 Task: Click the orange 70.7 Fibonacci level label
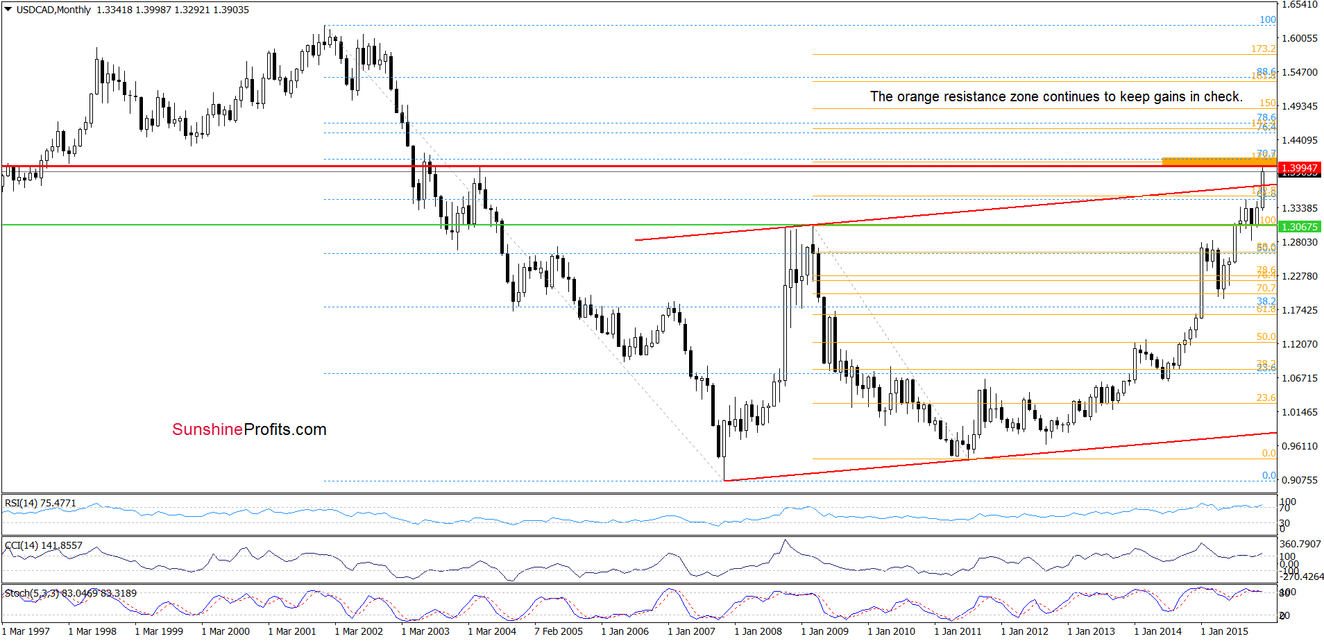coord(1266,288)
